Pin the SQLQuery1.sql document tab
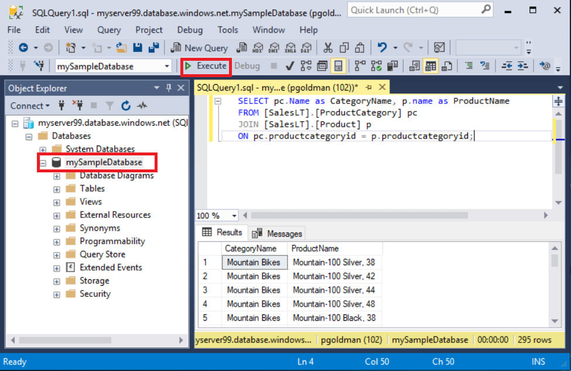The width and height of the screenshot is (571, 371). pos(369,88)
